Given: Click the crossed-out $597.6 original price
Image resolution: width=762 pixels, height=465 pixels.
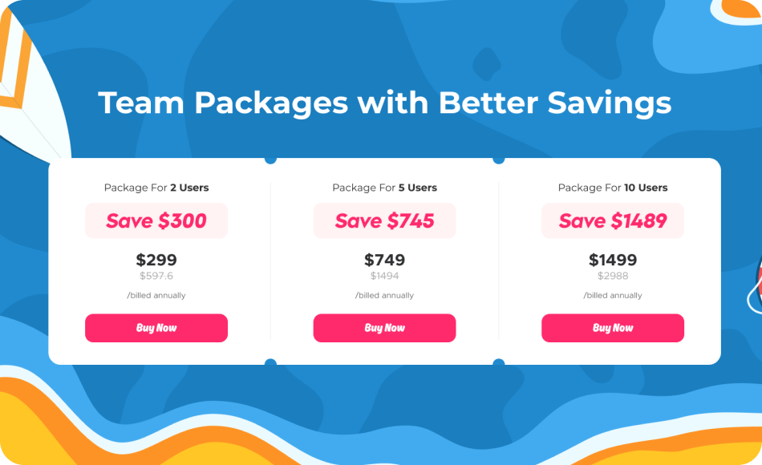Looking at the screenshot, I should tap(156, 276).
